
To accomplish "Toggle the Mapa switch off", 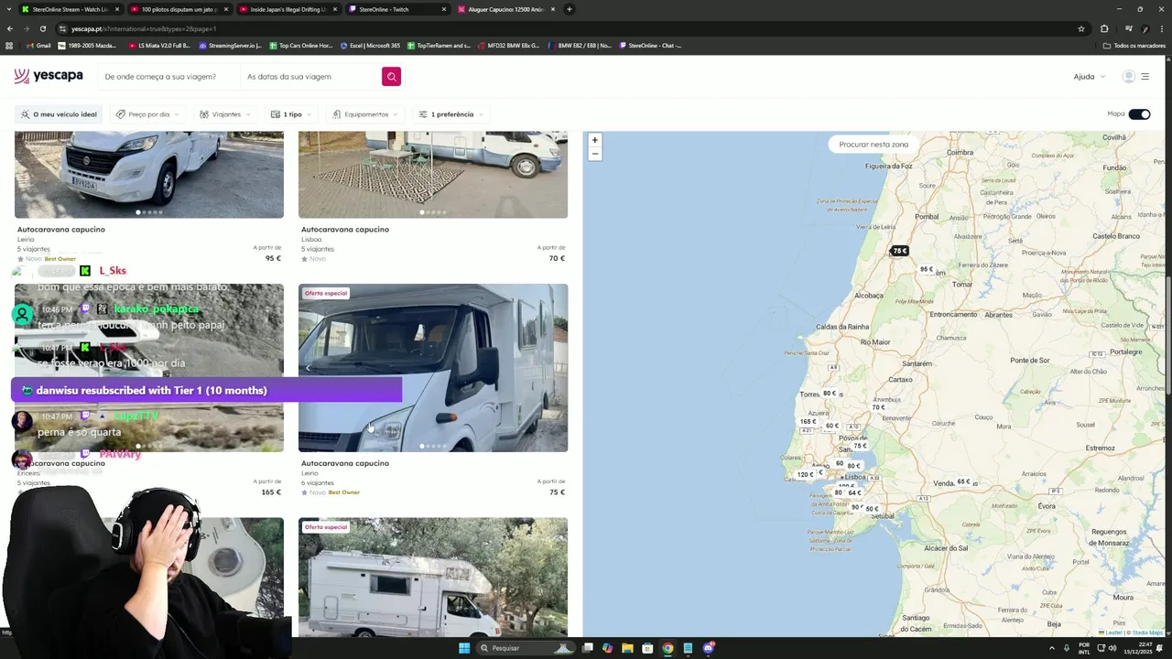I will point(1139,114).
